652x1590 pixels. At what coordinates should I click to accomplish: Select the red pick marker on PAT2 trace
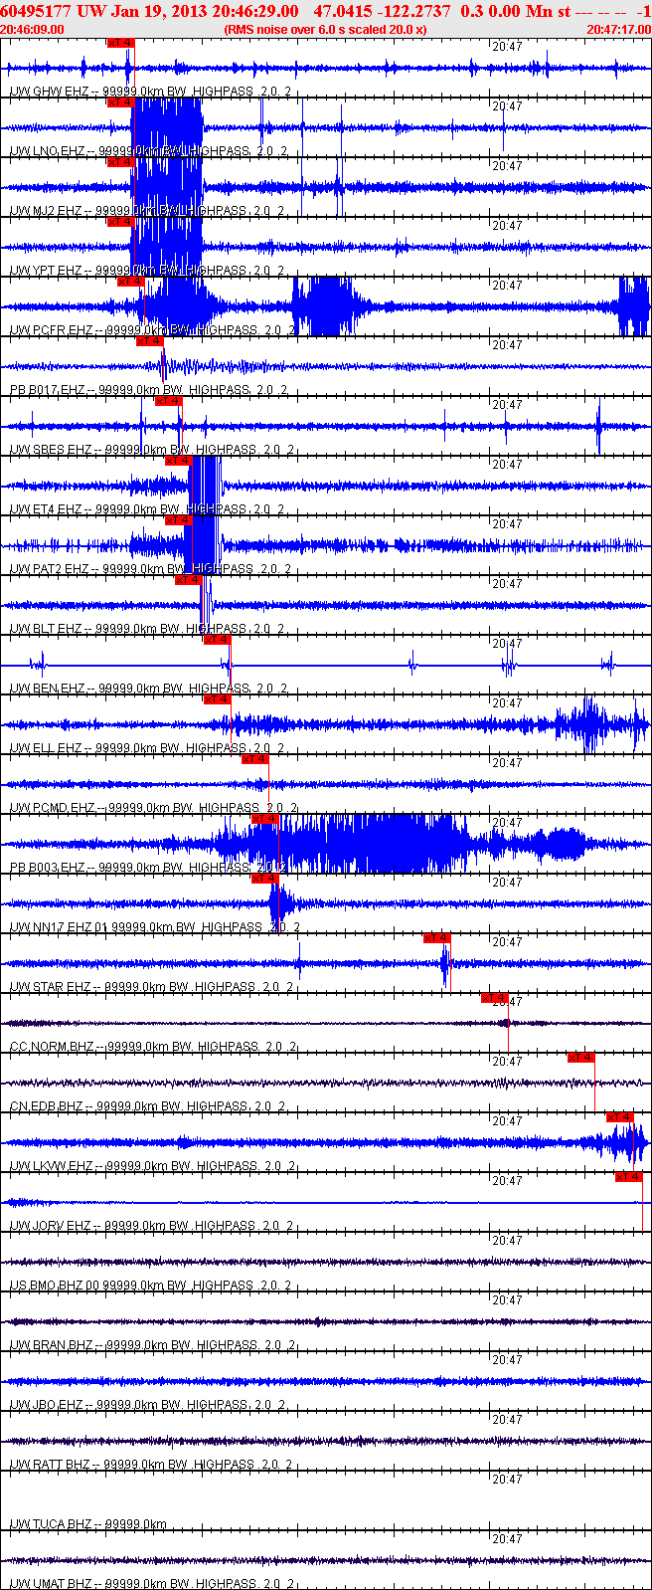[x=178, y=520]
